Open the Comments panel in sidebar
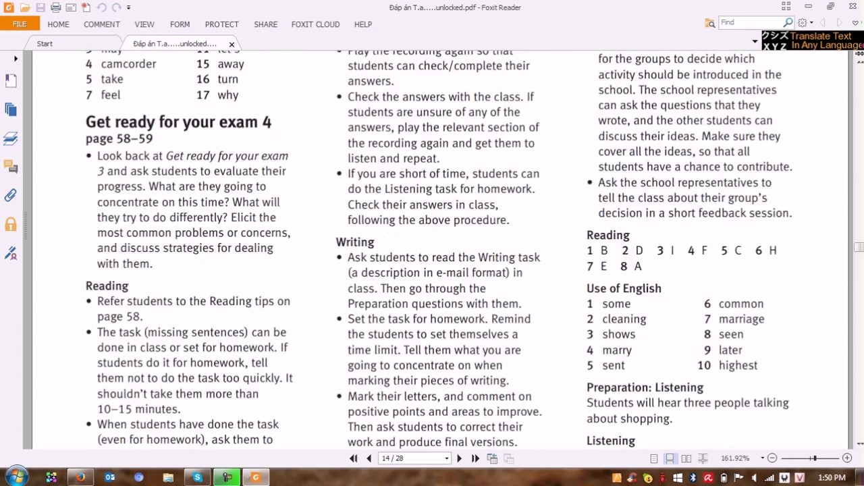 pyautogui.click(x=11, y=167)
